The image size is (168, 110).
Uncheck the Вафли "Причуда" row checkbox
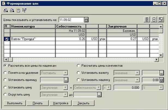(7, 39)
